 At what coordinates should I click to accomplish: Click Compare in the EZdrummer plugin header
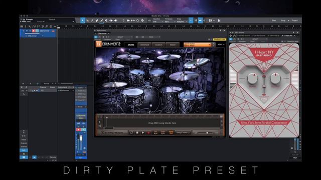107,39
